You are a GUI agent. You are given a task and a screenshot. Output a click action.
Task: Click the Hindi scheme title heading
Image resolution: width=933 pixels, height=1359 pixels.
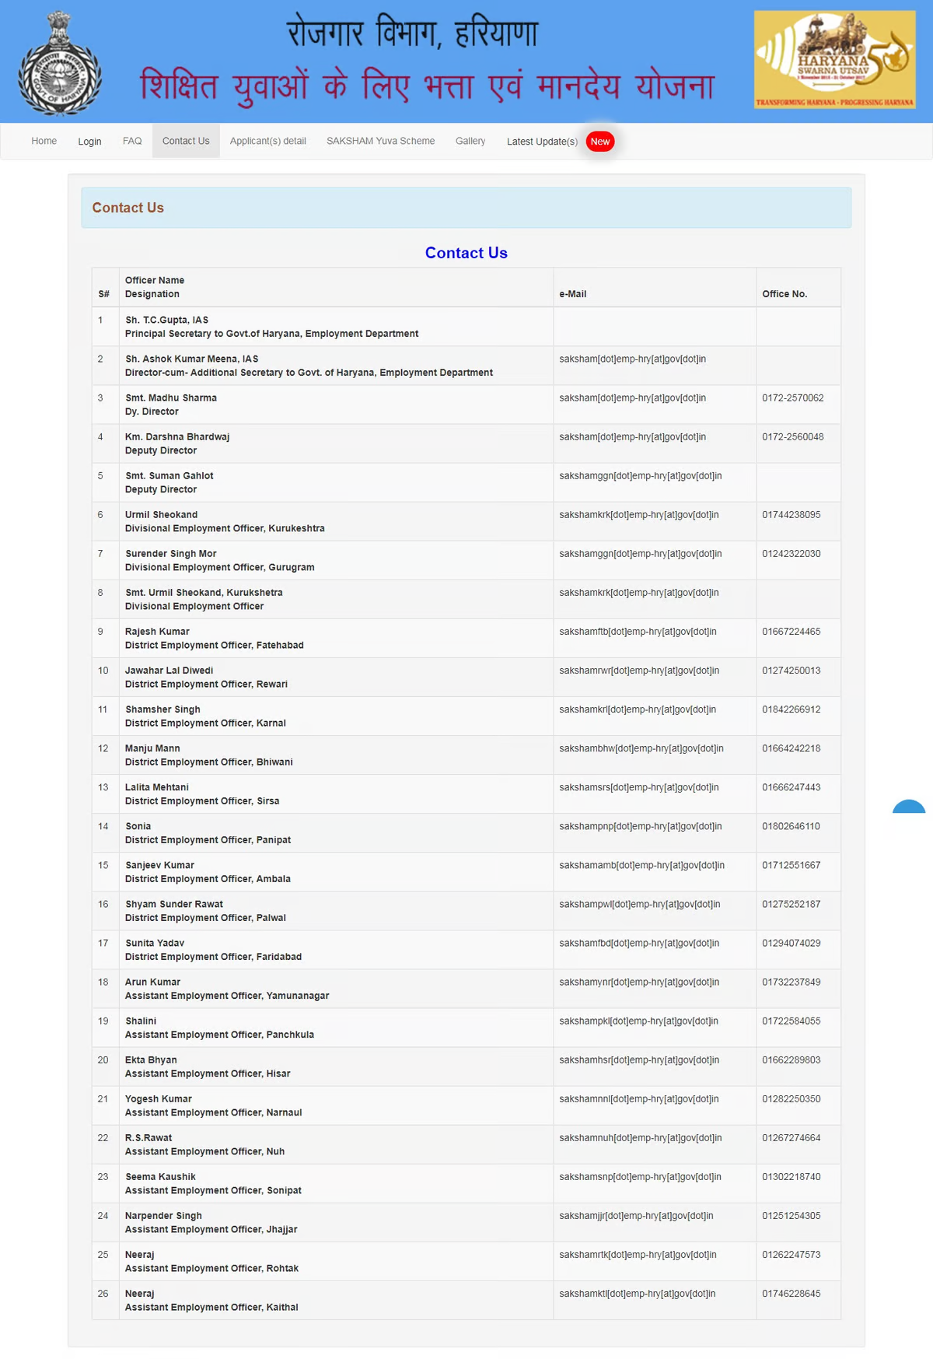point(427,86)
